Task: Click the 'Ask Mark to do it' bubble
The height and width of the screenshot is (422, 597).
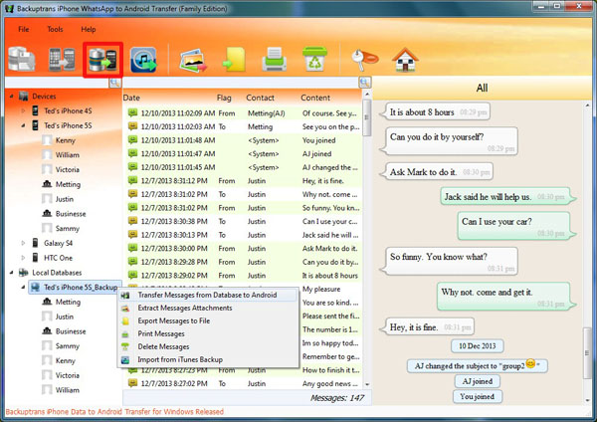Action: pos(437,172)
